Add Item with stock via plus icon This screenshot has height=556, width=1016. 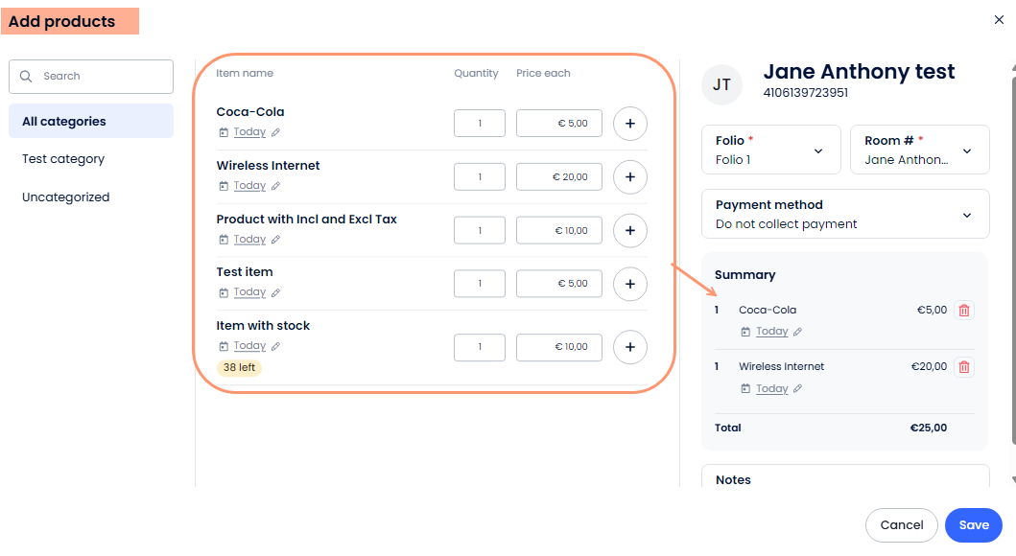(x=629, y=348)
